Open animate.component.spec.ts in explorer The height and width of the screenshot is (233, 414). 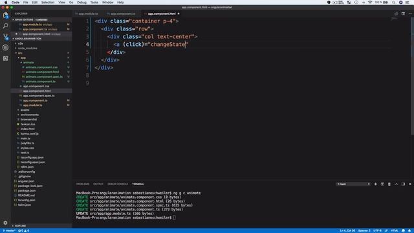pos(44,76)
